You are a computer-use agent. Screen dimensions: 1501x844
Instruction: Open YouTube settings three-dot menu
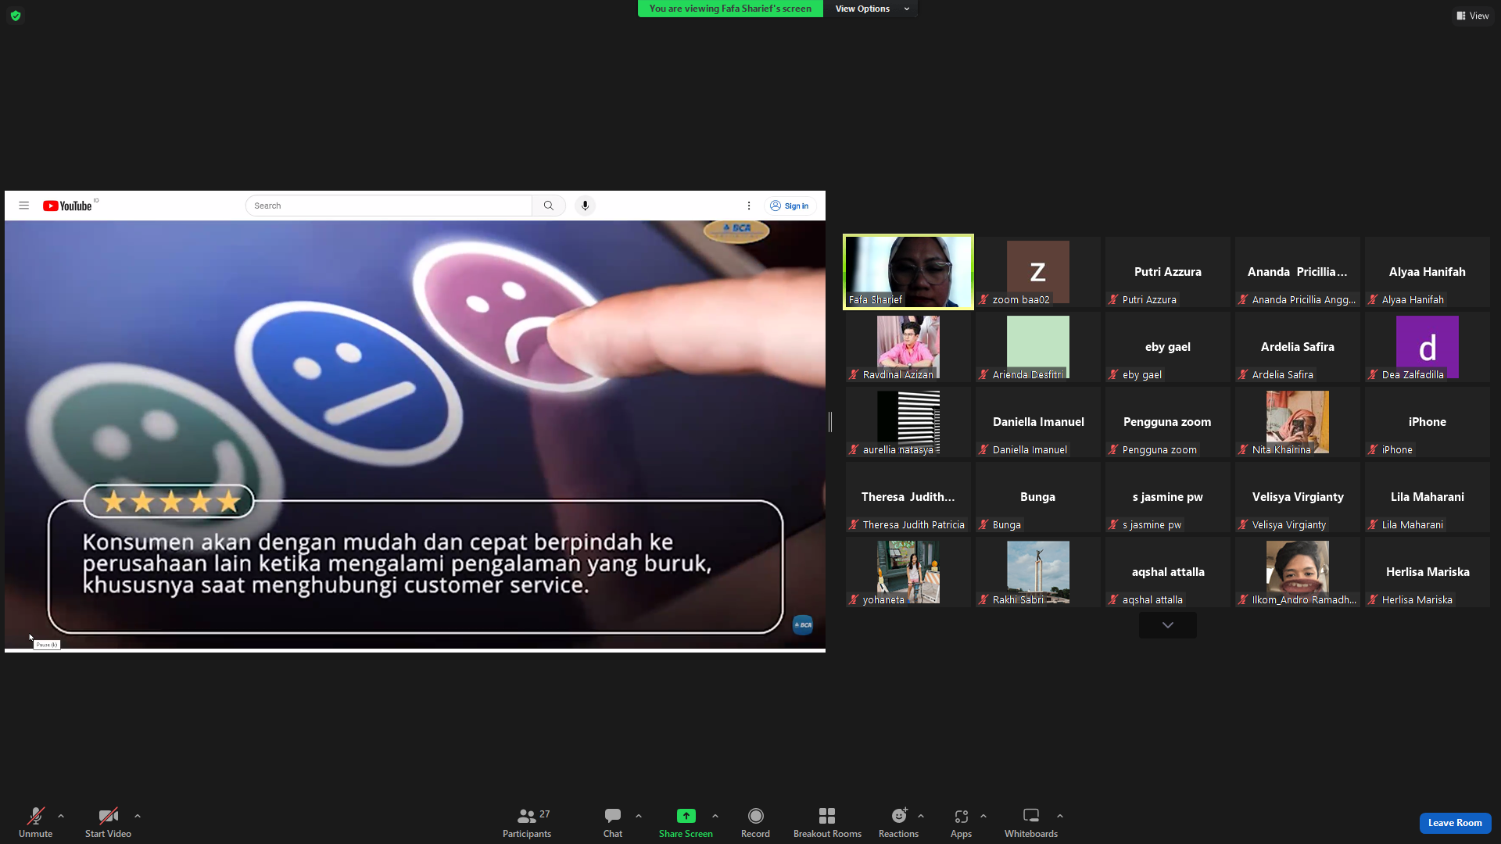click(x=749, y=206)
